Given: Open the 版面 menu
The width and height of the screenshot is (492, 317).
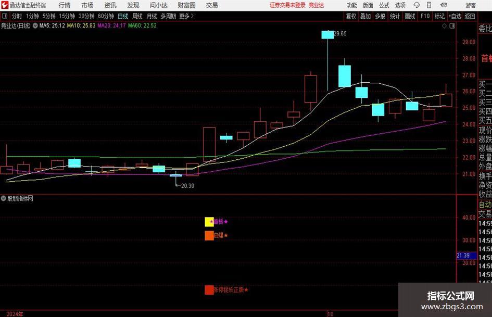Looking at the screenshot, I should point(368,5).
